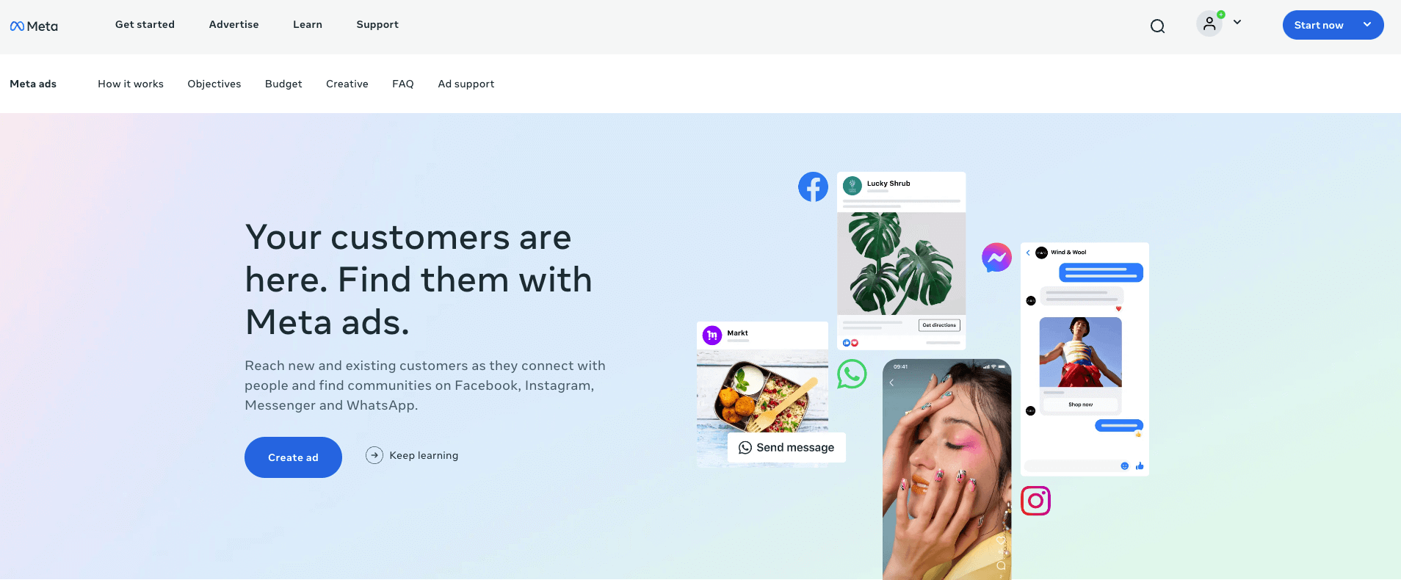Screen dimensions: 1401x580
Task: Click the Send message WhatsApp button
Action: pyautogui.click(x=786, y=447)
